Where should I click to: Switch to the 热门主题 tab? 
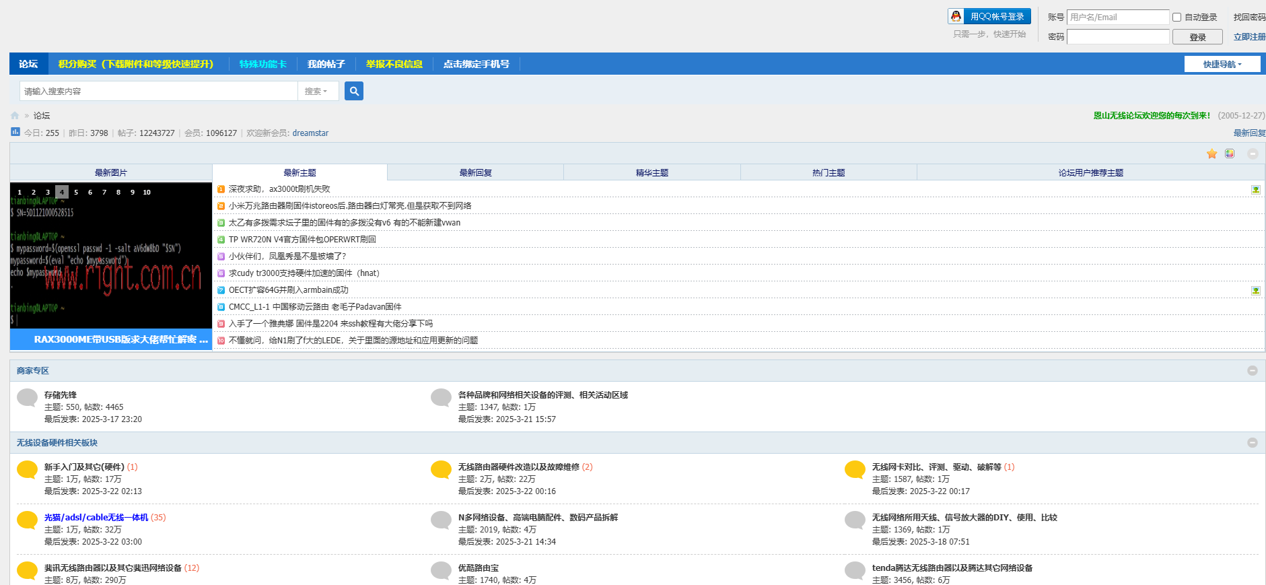828,173
